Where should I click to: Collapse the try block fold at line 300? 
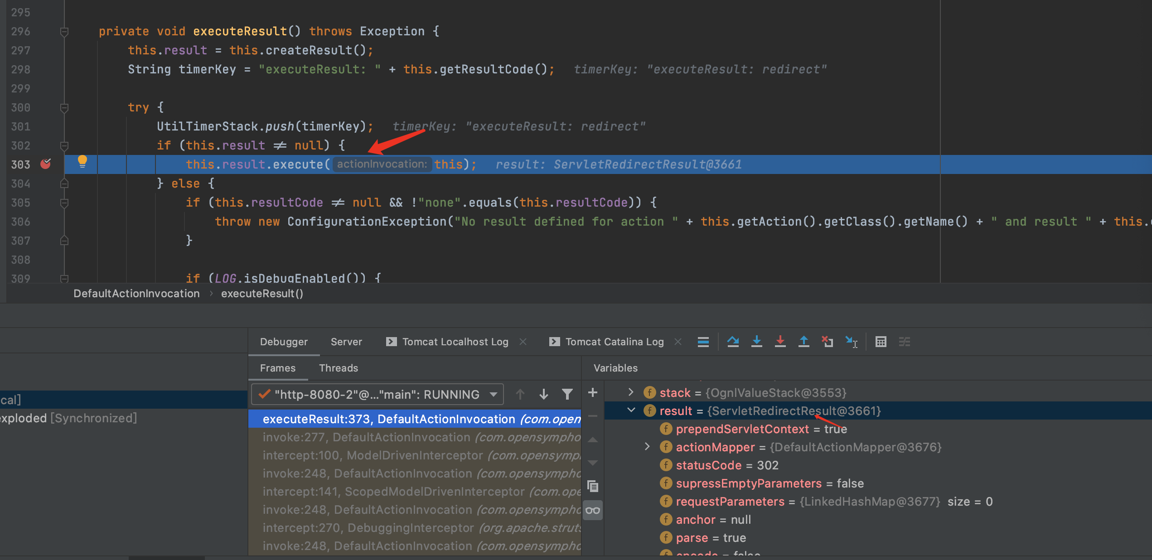coord(64,108)
